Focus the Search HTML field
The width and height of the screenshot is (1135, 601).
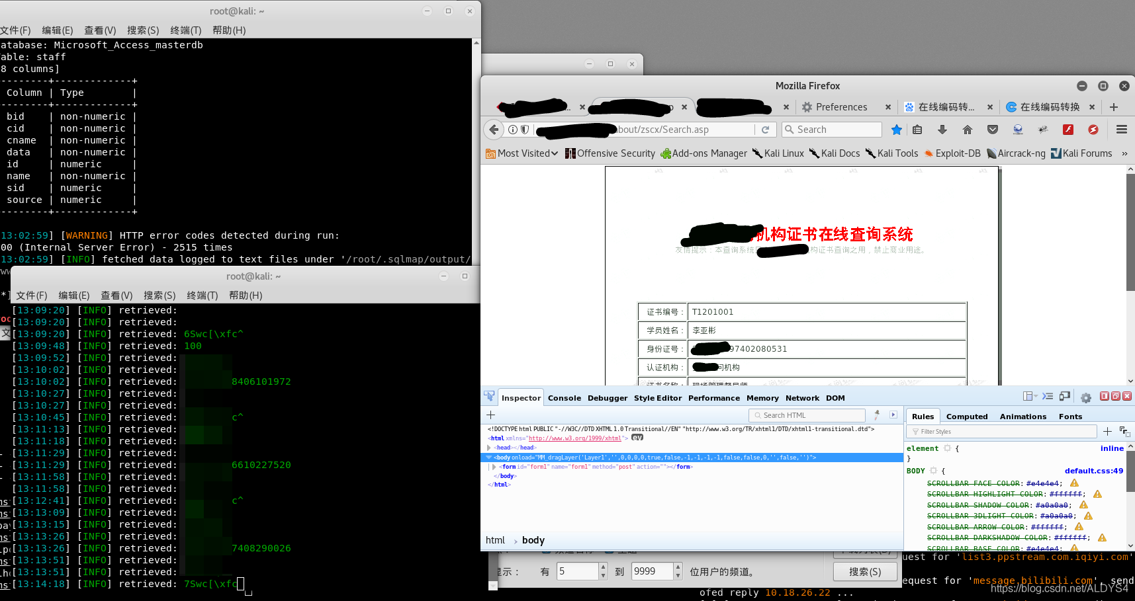pos(807,415)
